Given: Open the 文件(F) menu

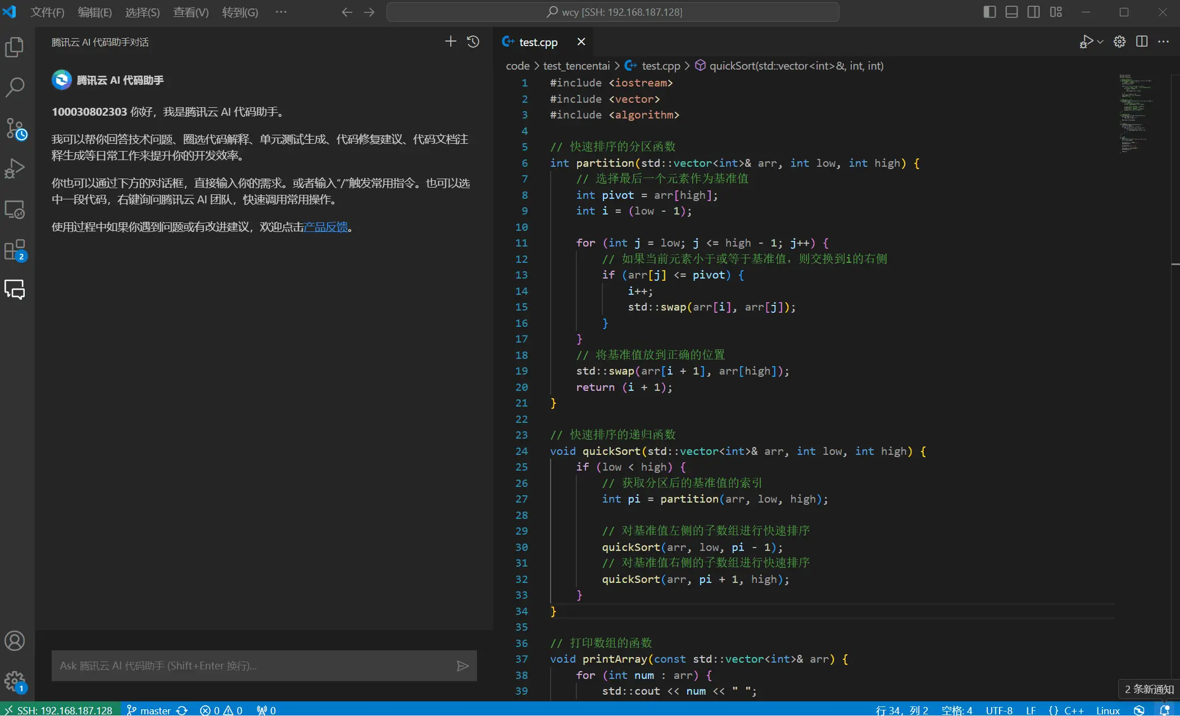Looking at the screenshot, I should (47, 12).
